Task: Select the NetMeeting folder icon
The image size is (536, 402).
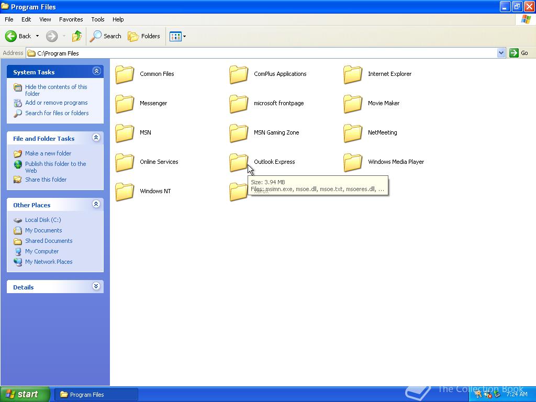Action: tap(353, 133)
